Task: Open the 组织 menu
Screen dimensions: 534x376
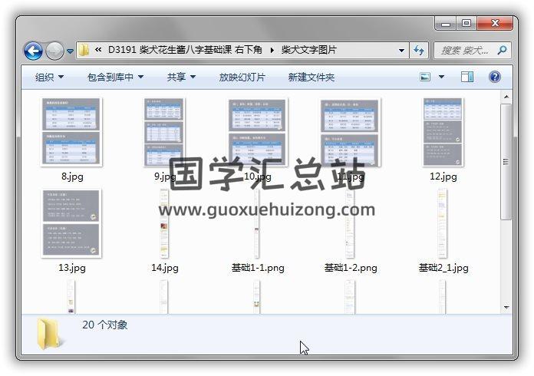Action: [49, 77]
